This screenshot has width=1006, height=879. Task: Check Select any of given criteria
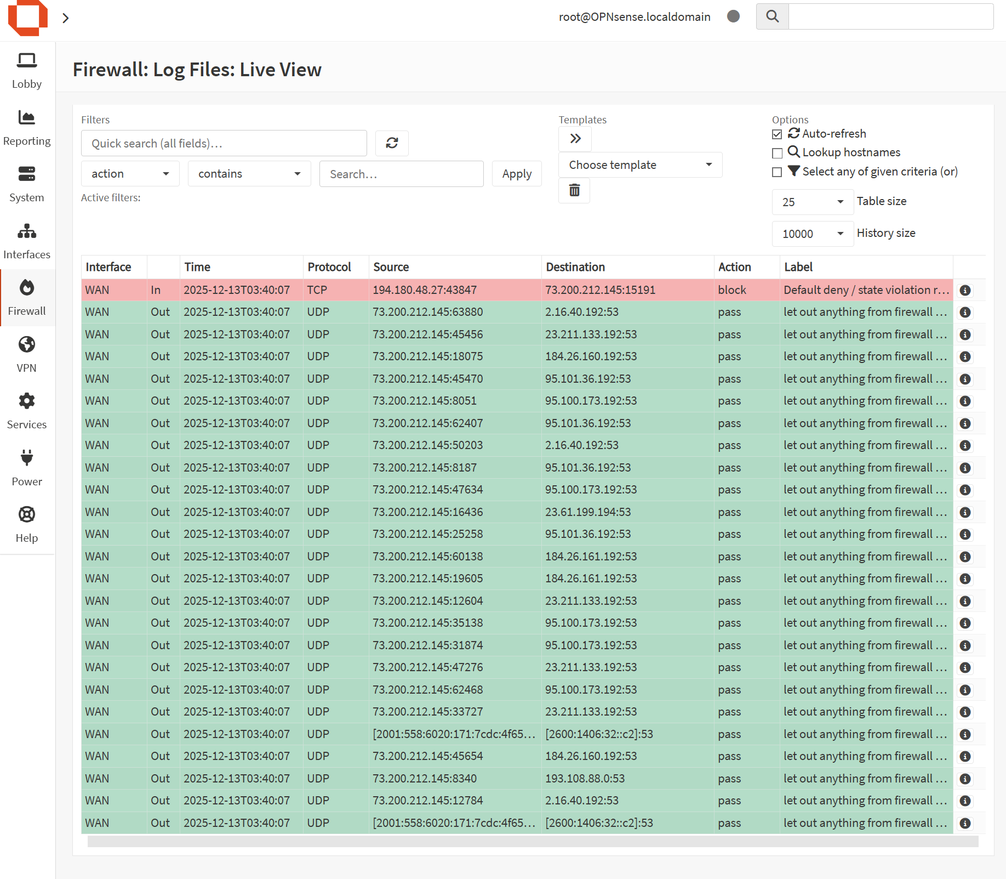tap(777, 172)
